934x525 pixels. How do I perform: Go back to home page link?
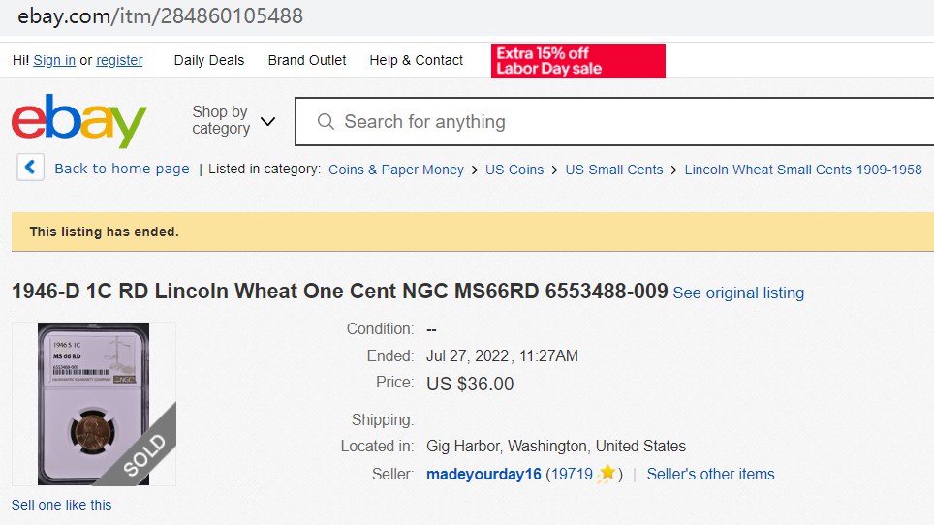tap(122, 169)
